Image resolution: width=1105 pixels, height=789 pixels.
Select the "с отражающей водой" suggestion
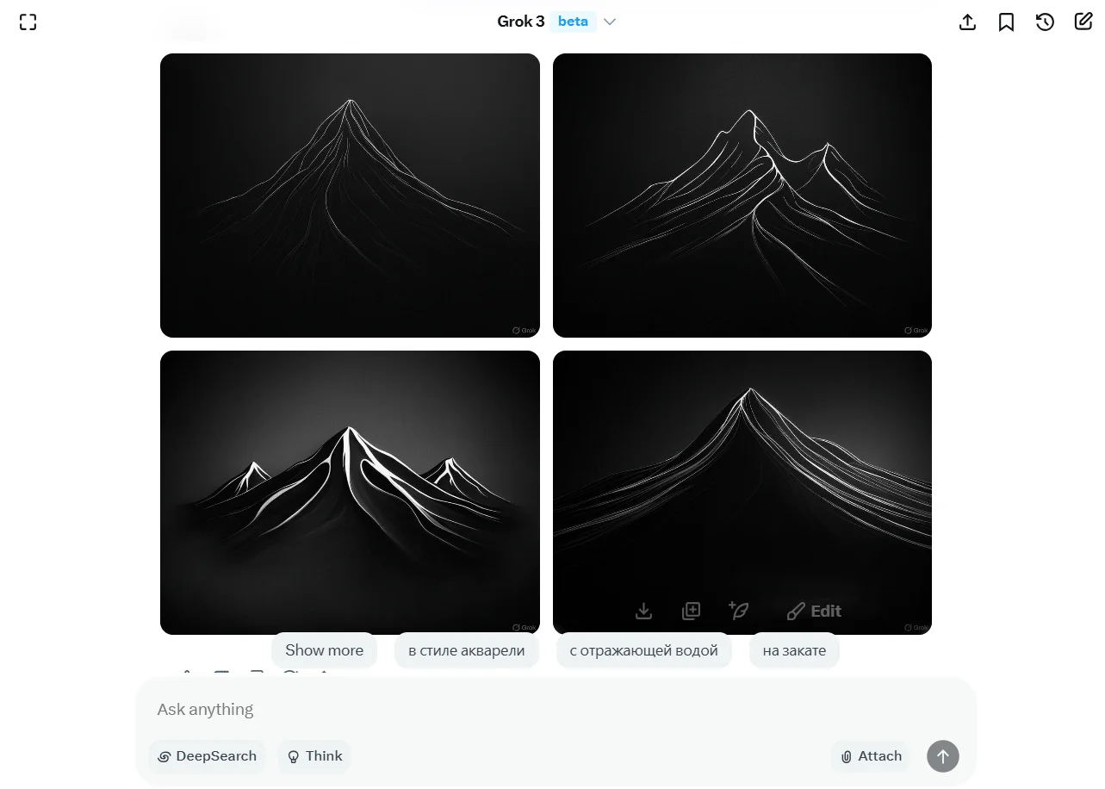[x=644, y=650]
